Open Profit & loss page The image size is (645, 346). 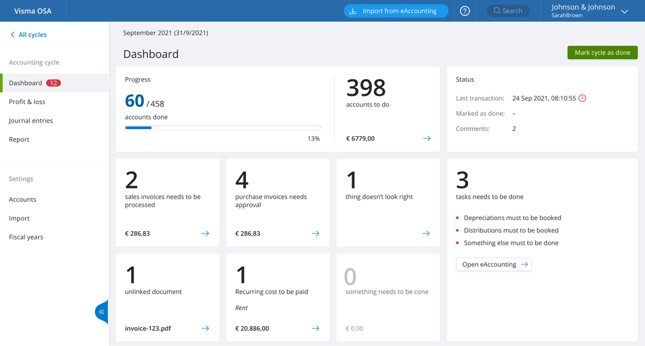(27, 102)
